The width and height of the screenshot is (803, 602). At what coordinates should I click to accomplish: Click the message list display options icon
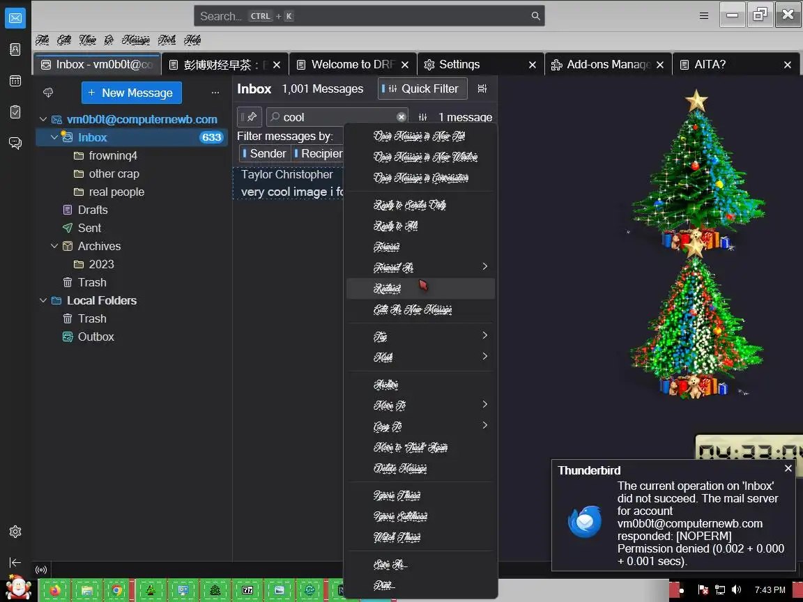482,88
